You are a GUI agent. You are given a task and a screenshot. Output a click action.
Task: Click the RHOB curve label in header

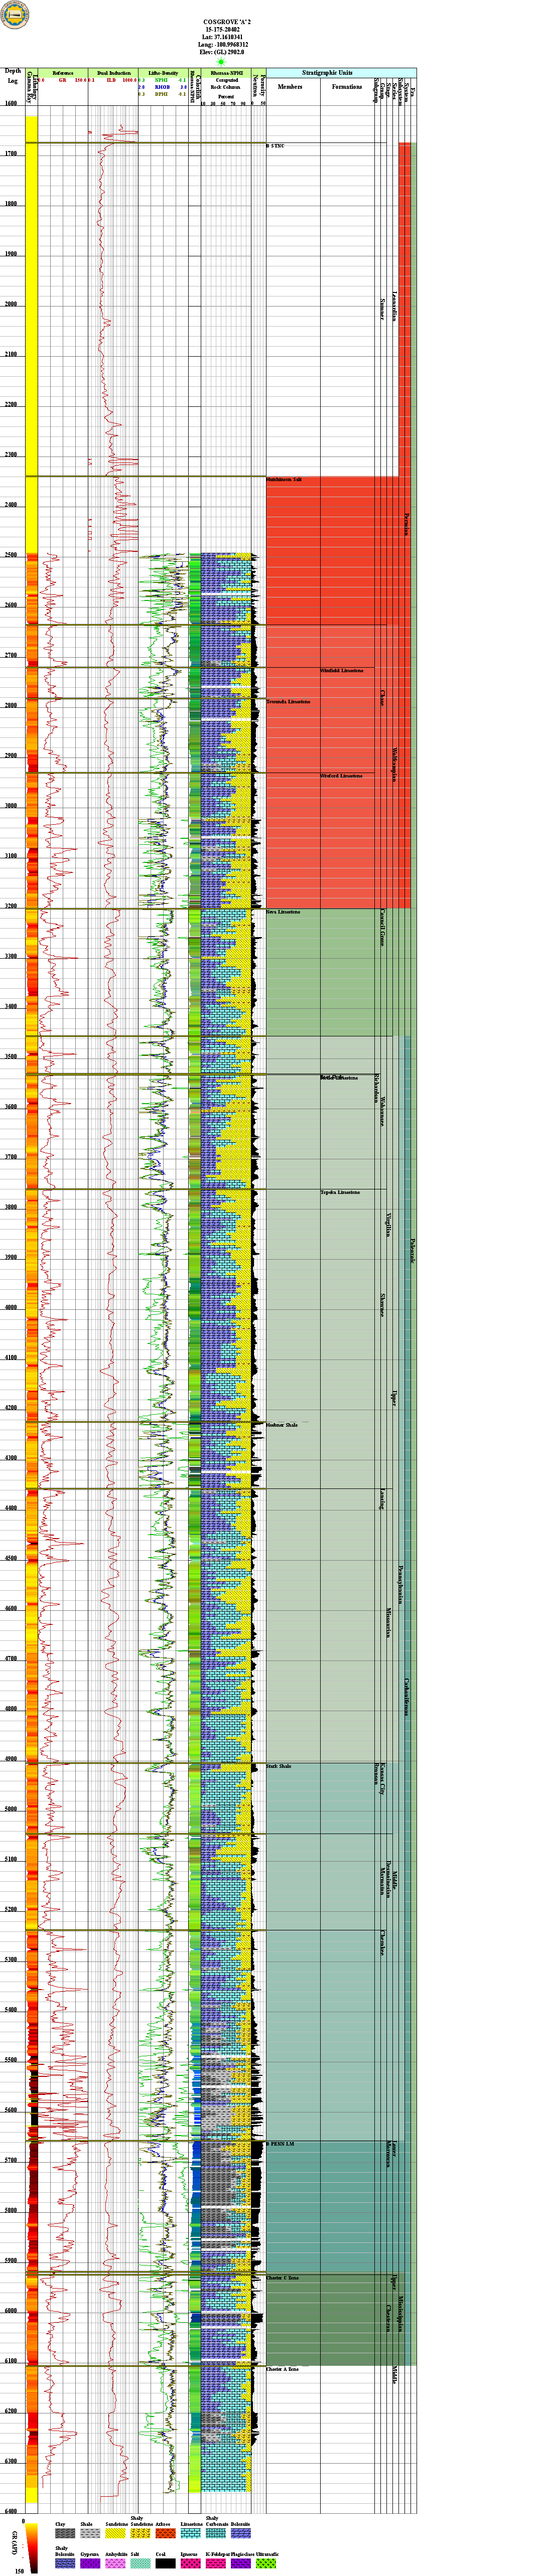click(162, 87)
